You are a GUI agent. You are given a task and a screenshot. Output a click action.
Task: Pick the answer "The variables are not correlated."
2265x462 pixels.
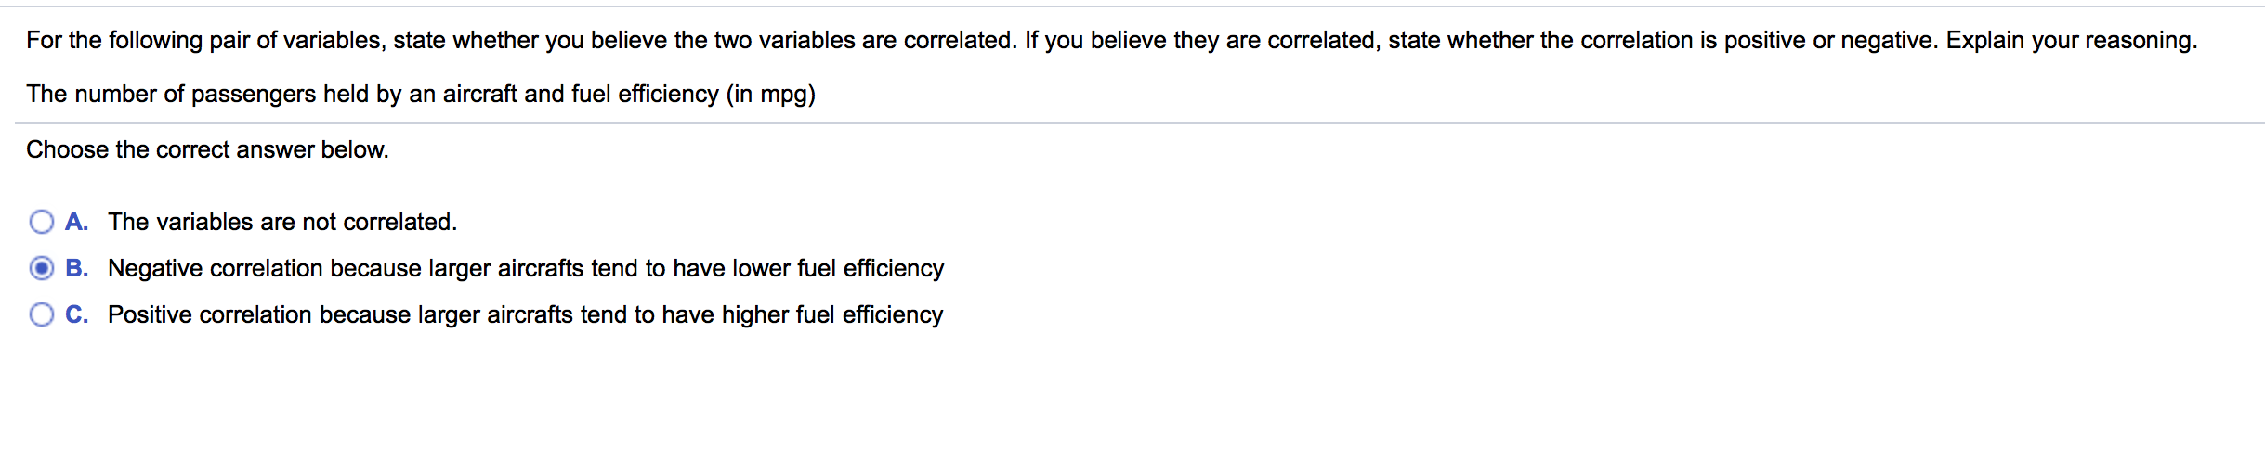coord(282,222)
